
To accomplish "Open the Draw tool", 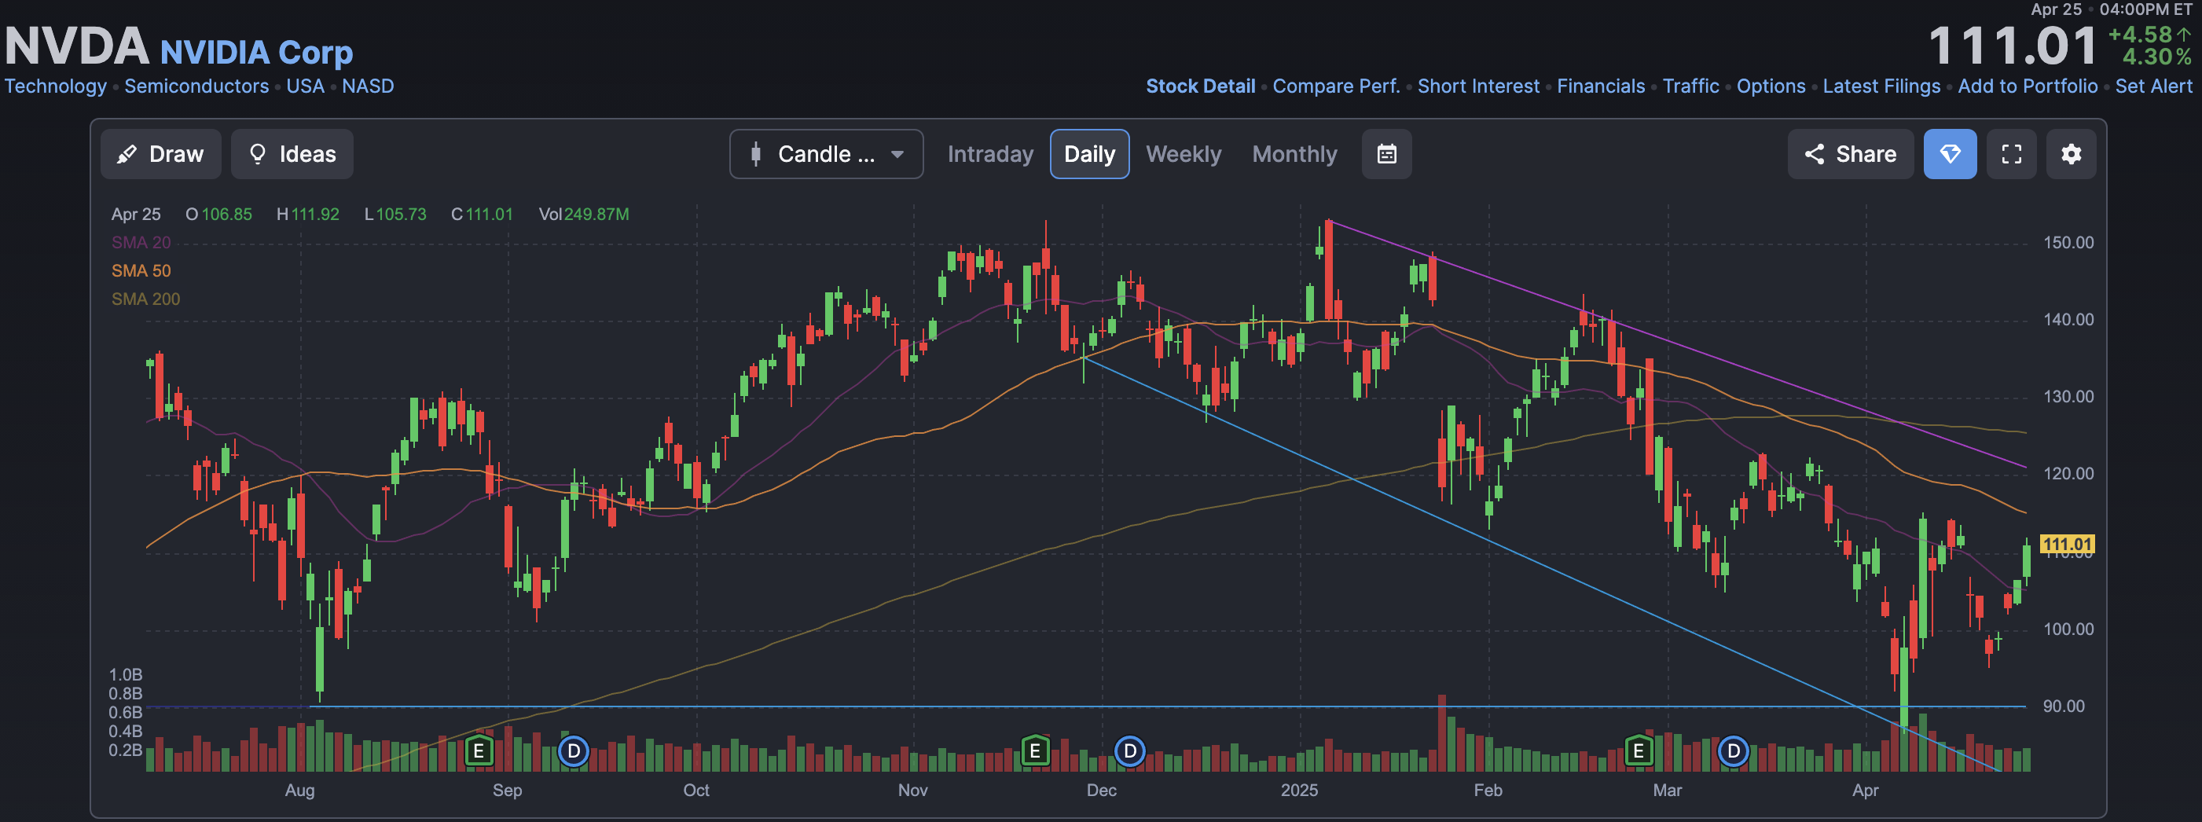I will click(160, 154).
